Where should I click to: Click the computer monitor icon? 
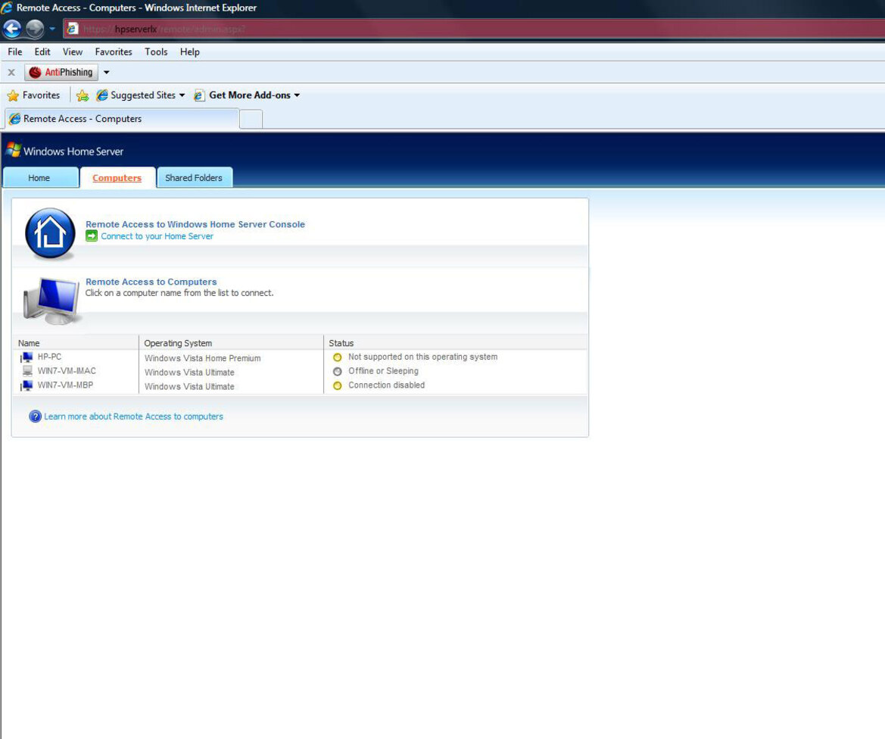51,301
